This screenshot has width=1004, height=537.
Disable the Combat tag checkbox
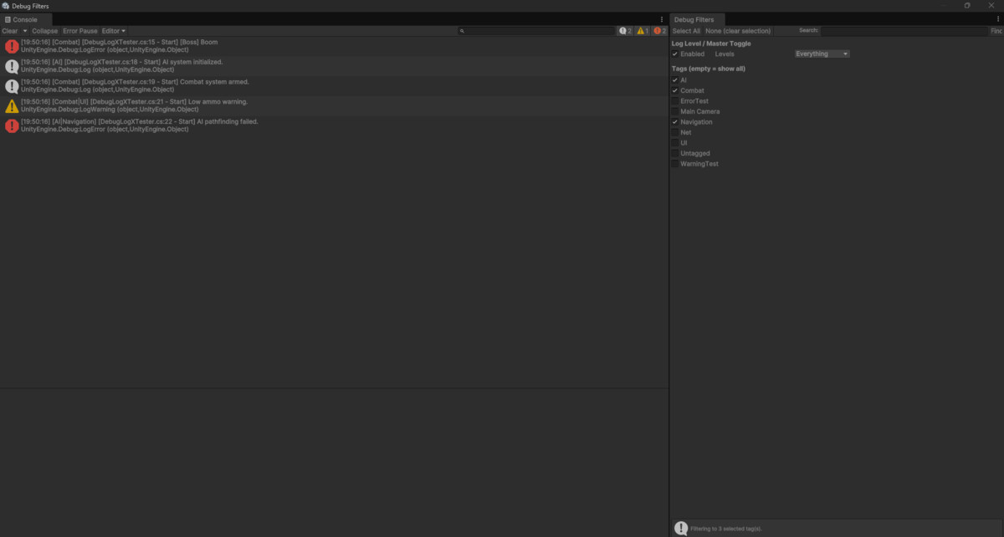pos(674,90)
